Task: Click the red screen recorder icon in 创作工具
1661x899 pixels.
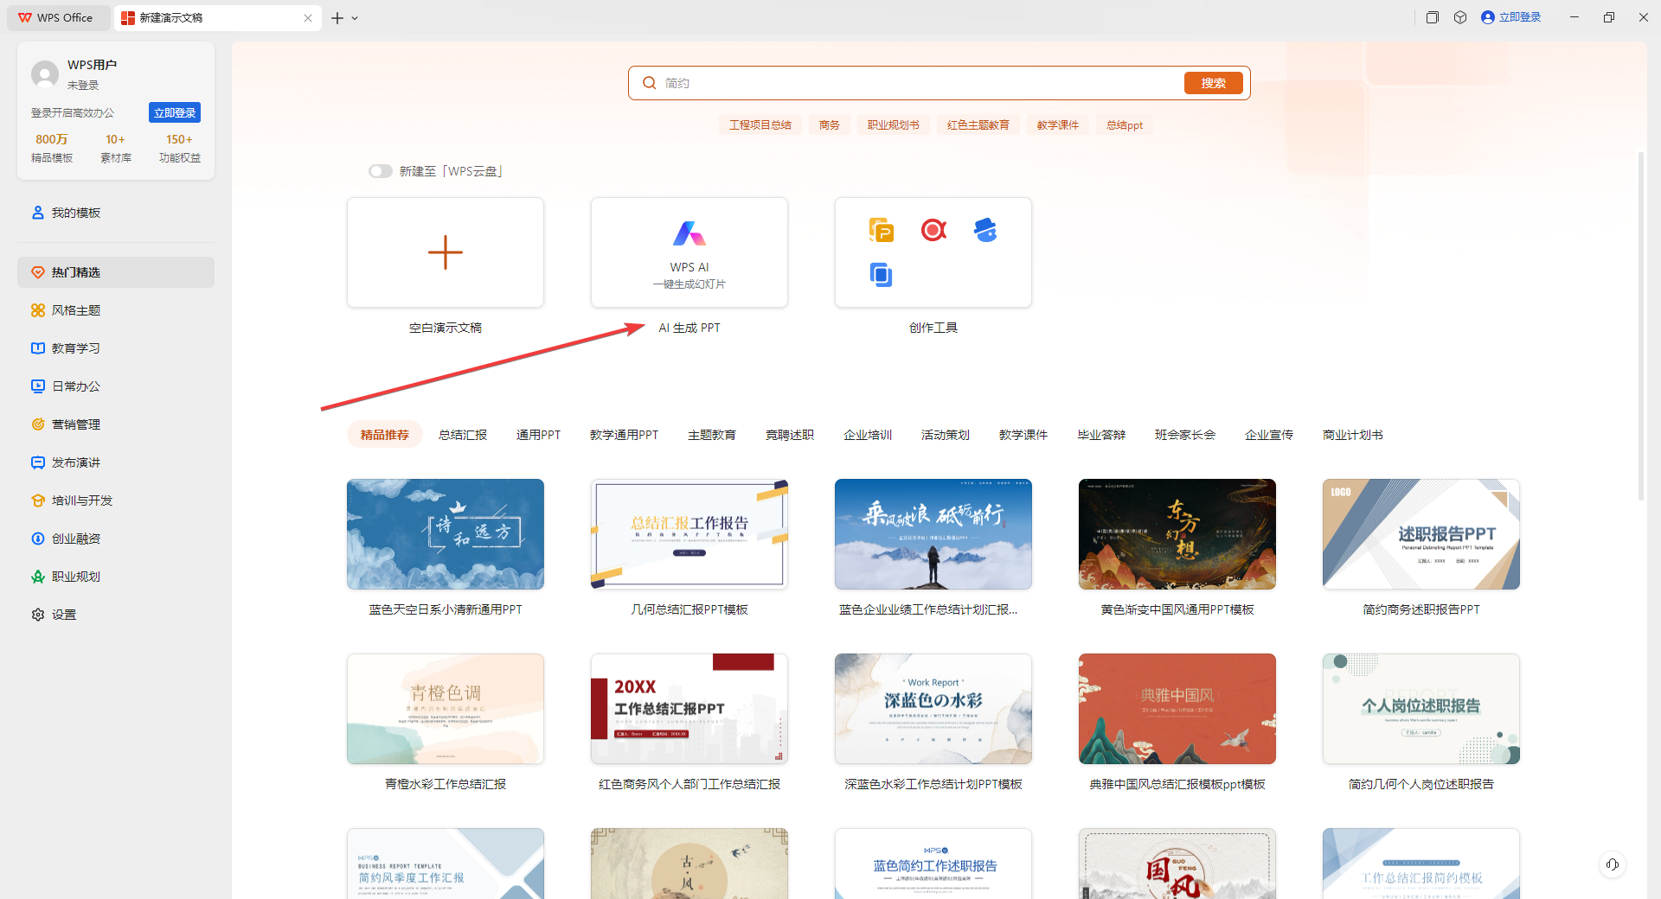Action: (x=933, y=230)
